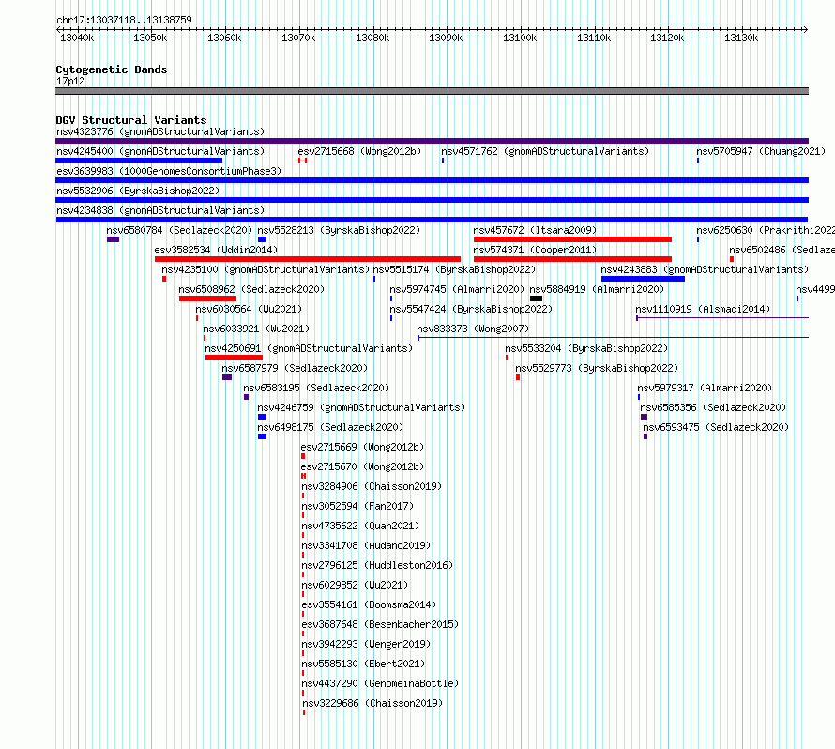The height and width of the screenshot is (749, 835).
Task: Select the chr17:13037118..13138759 region label
Action: [124, 20]
